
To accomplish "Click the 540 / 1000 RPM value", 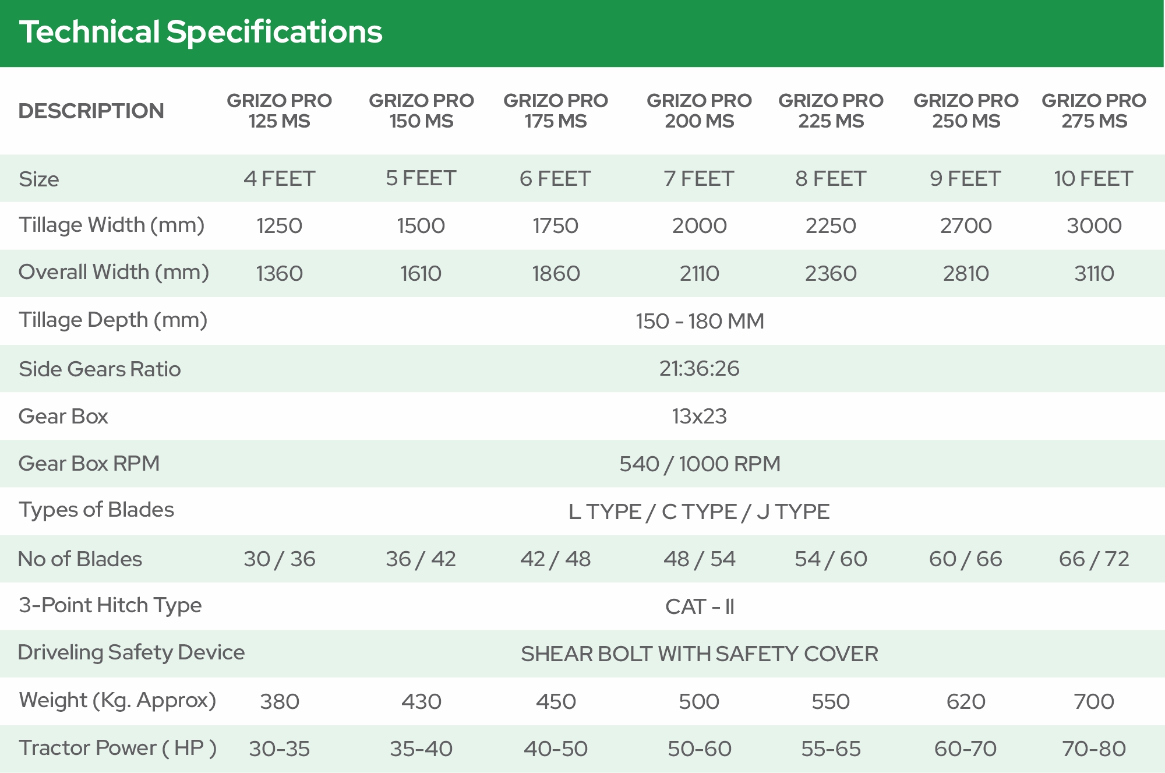I will [x=700, y=464].
